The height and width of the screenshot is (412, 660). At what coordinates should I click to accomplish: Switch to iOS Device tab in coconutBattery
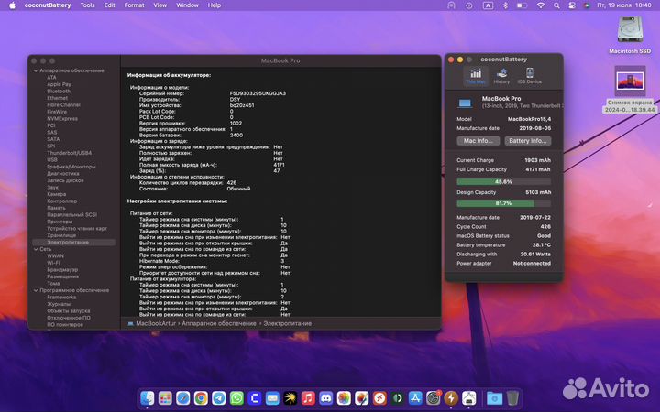[x=530, y=76]
